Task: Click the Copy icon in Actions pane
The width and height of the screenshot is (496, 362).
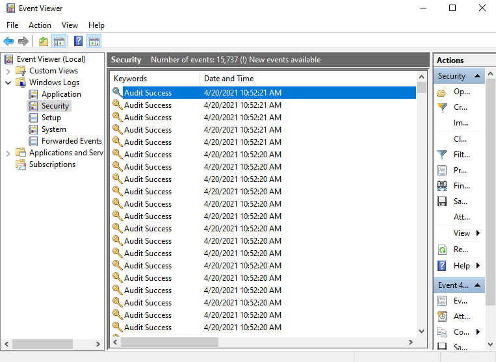Action: click(x=442, y=332)
